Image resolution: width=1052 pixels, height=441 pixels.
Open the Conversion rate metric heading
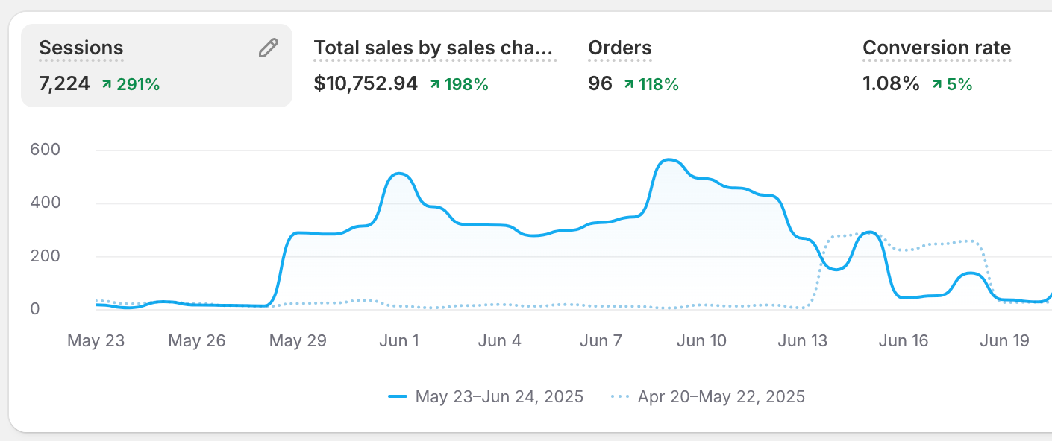(936, 48)
